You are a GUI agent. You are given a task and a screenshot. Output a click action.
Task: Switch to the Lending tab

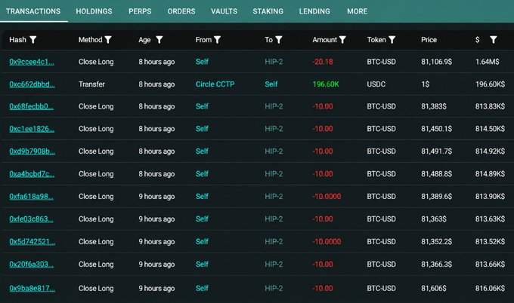pos(314,11)
